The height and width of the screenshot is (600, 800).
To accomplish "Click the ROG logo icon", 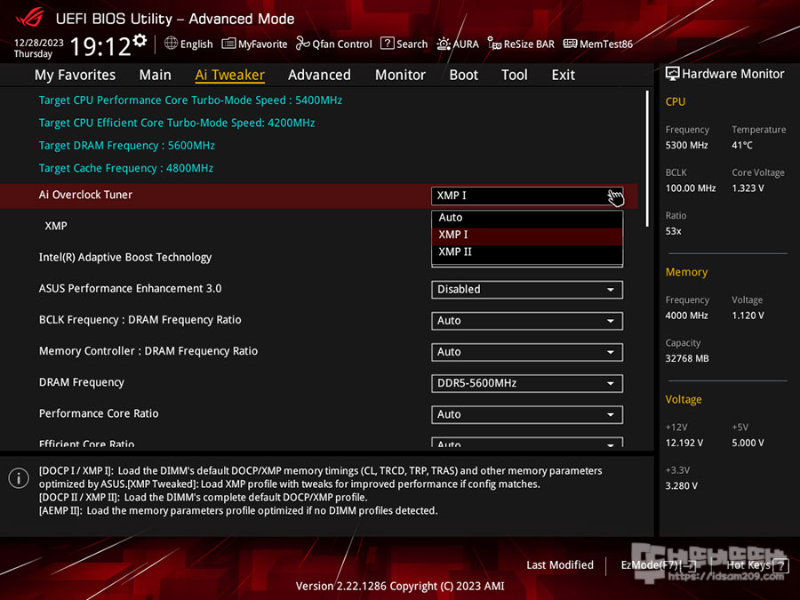I will click(x=29, y=18).
